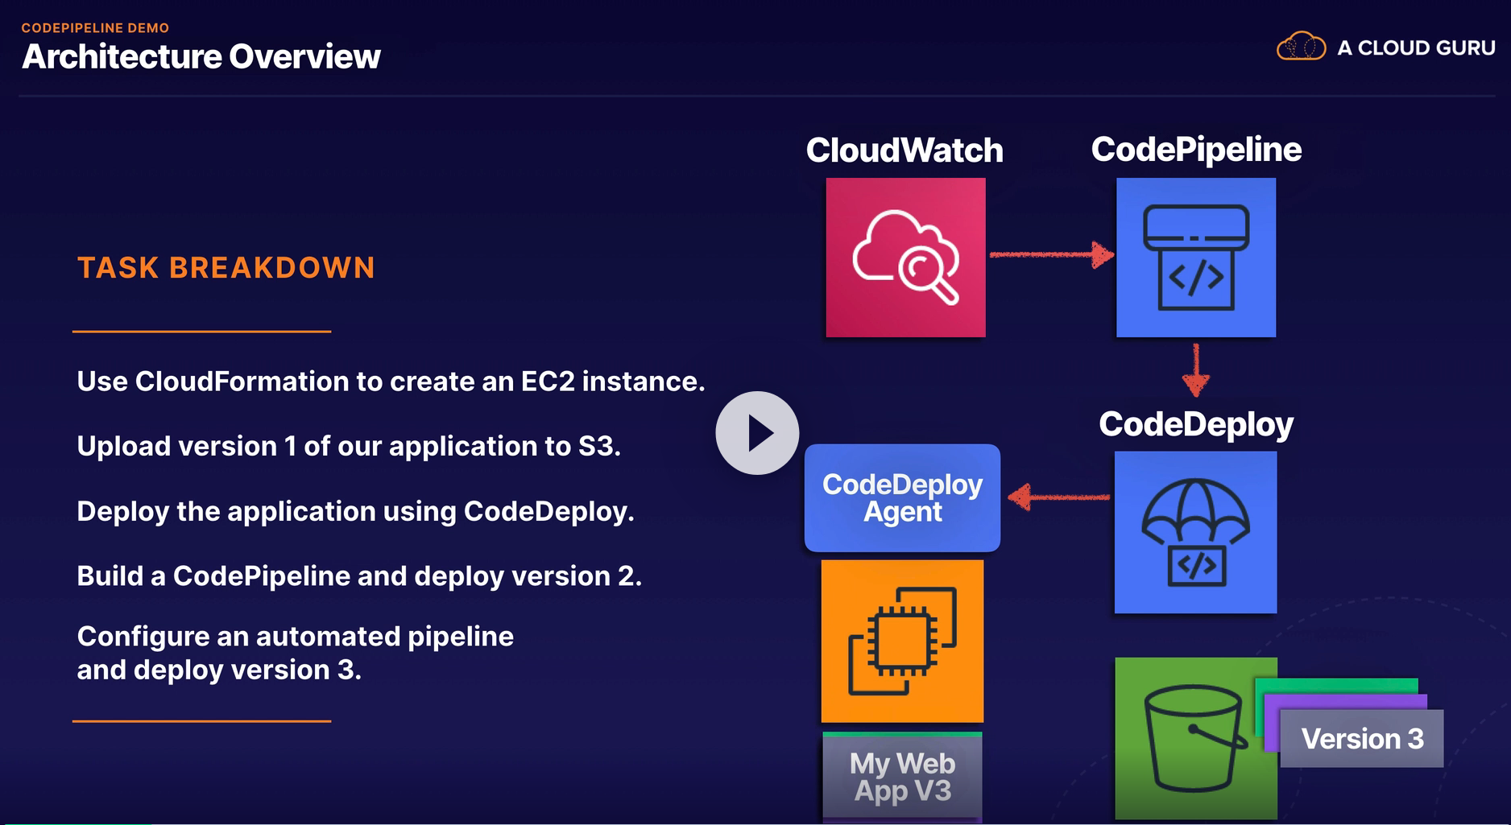This screenshot has height=825, width=1511.
Task: Select the CodePipeline service icon
Action: click(x=1196, y=258)
